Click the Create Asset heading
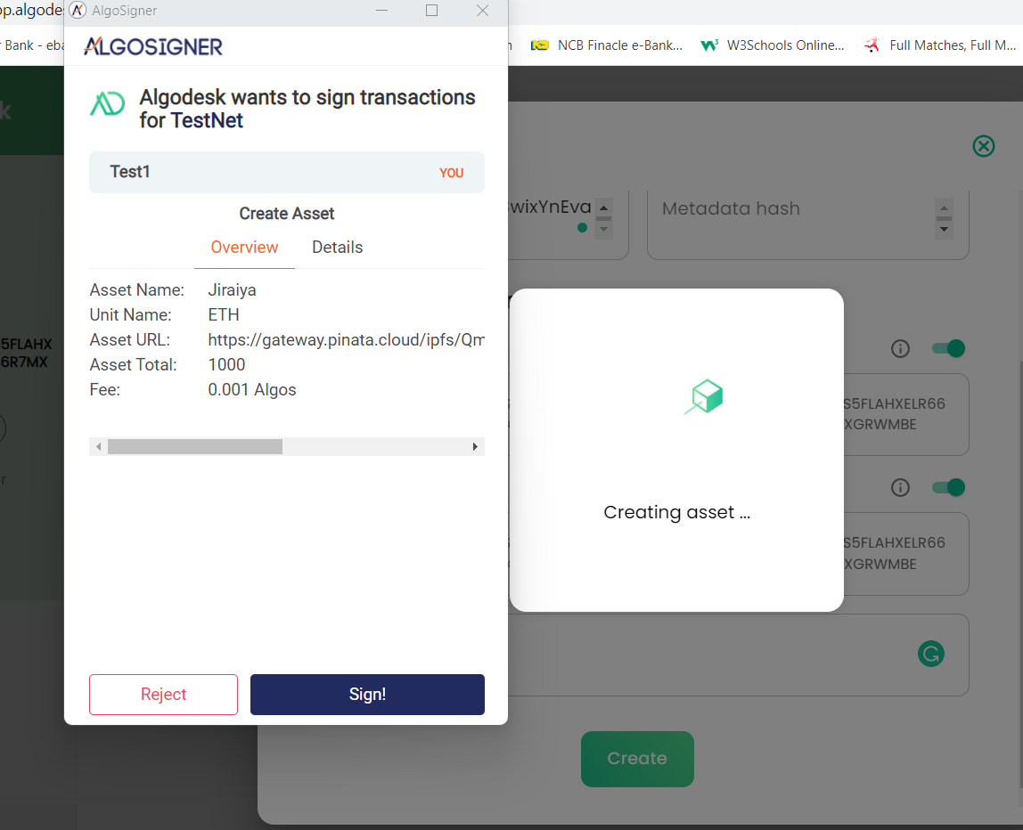1023x830 pixels. (x=286, y=213)
